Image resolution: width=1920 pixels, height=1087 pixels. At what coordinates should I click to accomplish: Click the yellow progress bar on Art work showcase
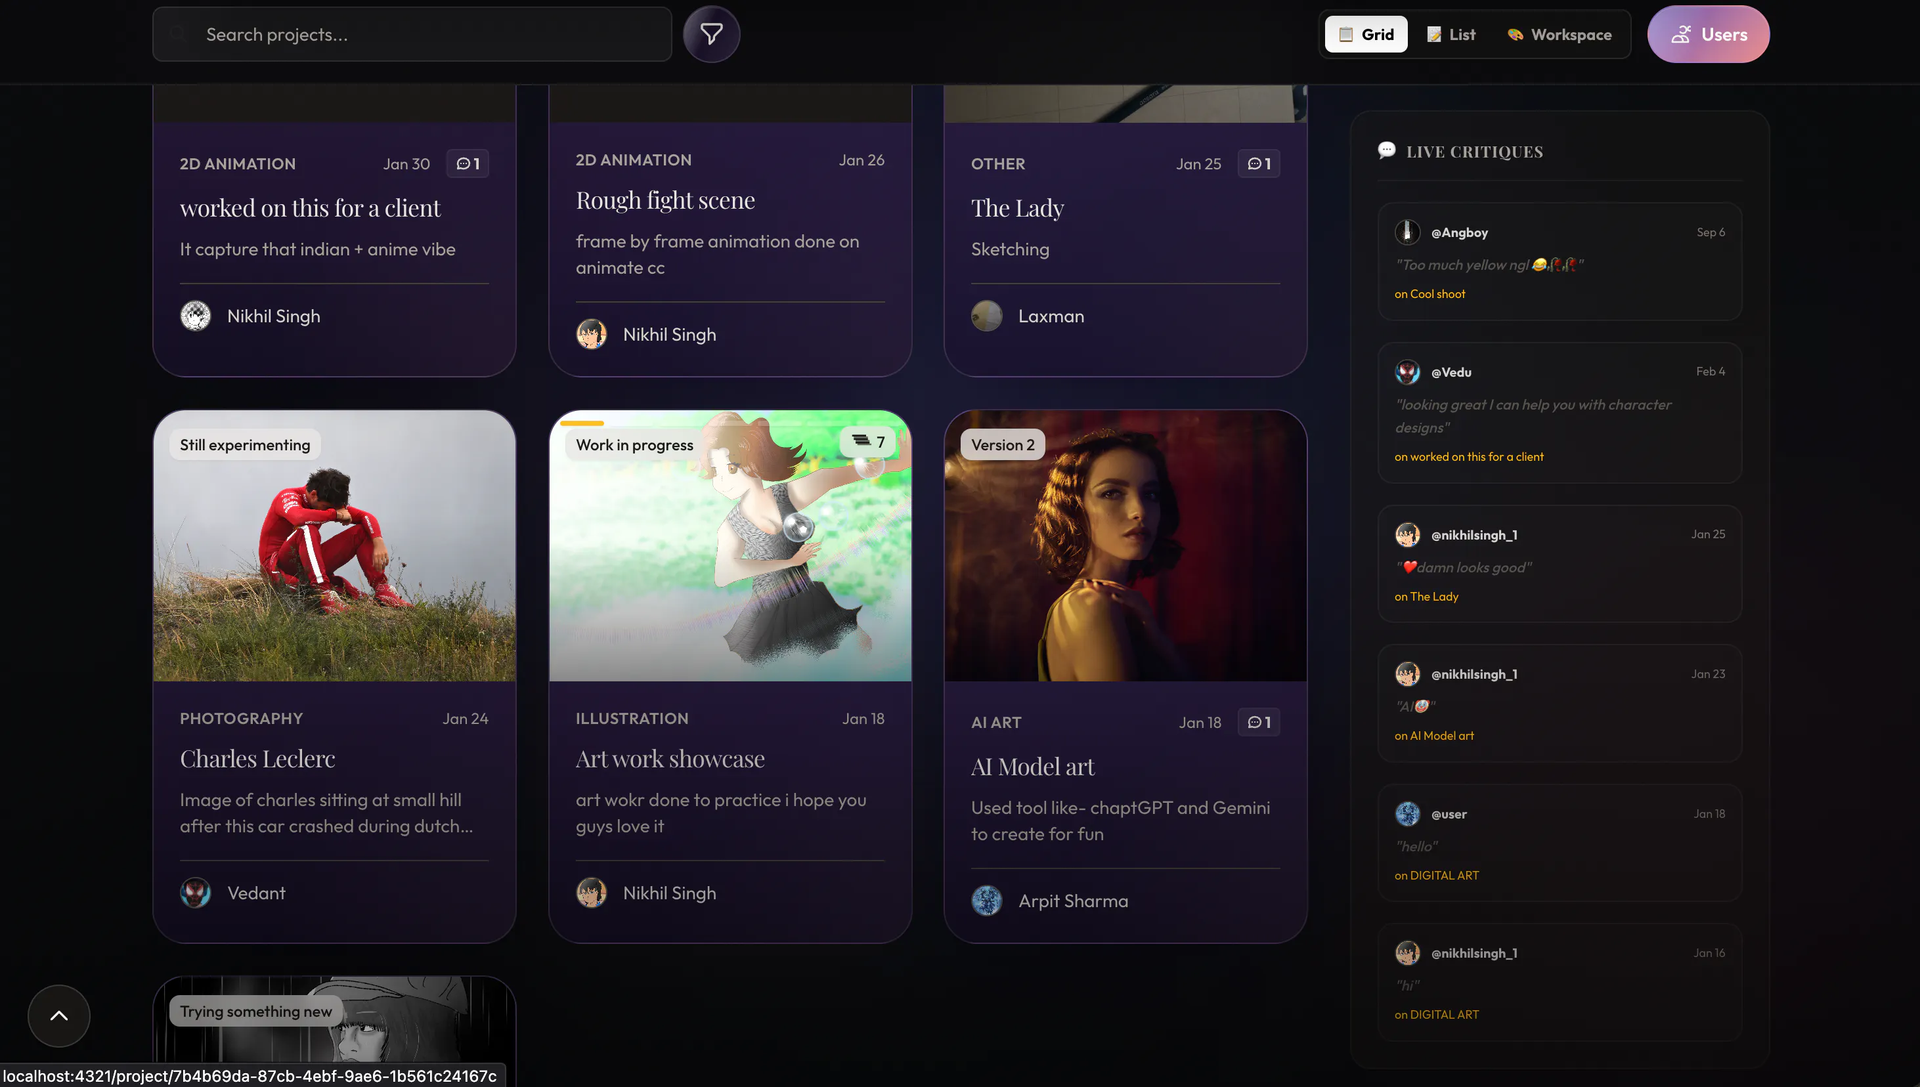[x=582, y=423]
